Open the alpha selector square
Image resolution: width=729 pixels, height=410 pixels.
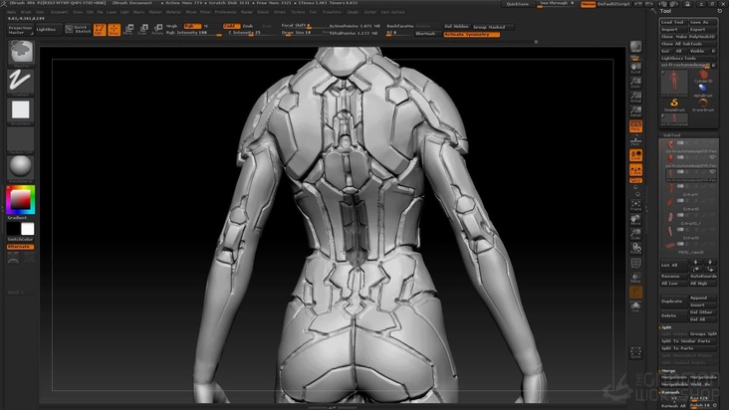(21, 110)
